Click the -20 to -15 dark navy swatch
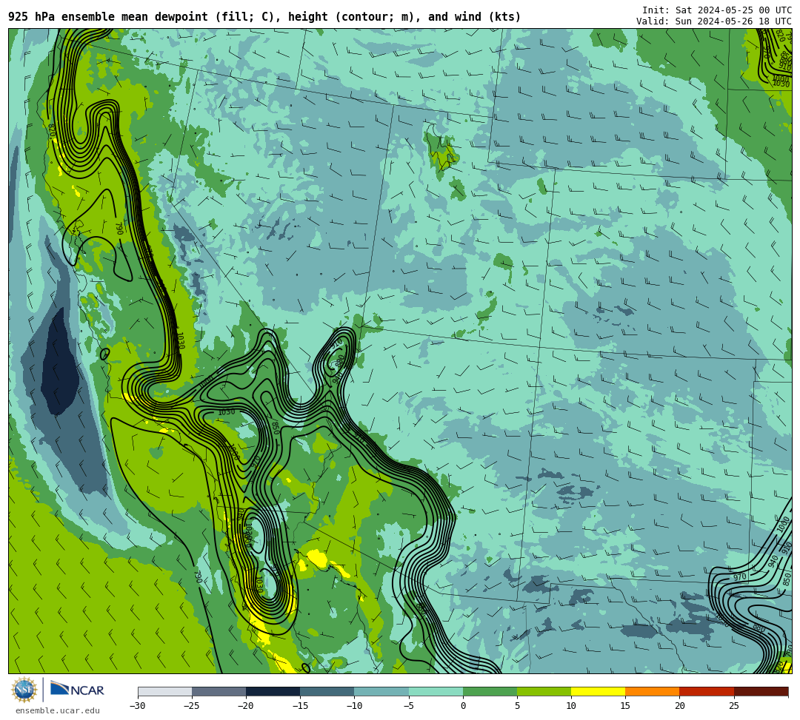Image resolution: width=800 pixels, height=720 pixels. (x=273, y=691)
